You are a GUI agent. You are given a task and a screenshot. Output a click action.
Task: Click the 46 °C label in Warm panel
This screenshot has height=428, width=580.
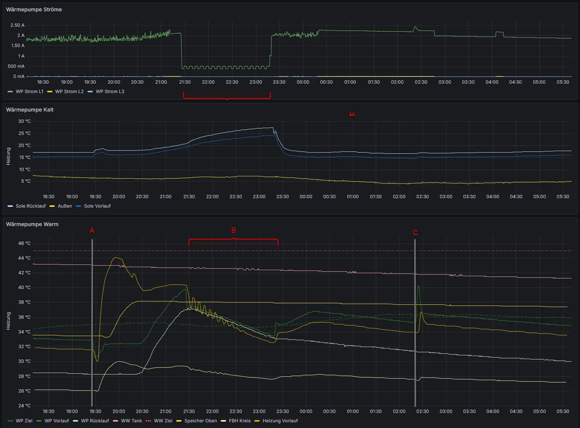[25, 243]
